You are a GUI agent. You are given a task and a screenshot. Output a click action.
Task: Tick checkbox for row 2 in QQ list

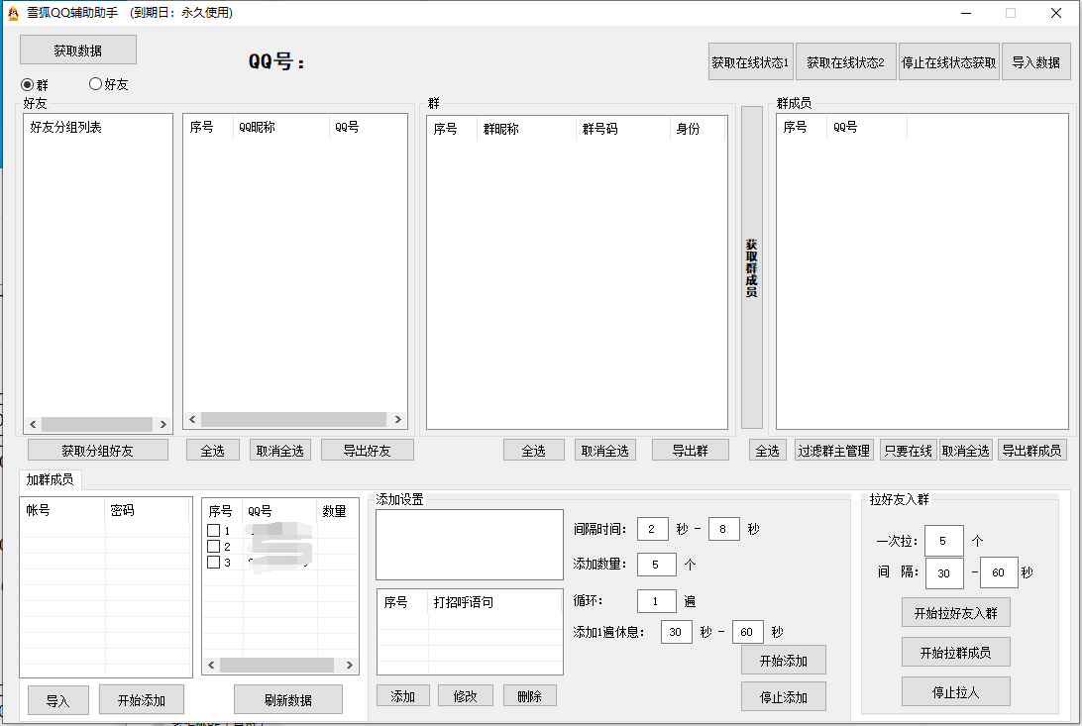(x=214, y=546)
